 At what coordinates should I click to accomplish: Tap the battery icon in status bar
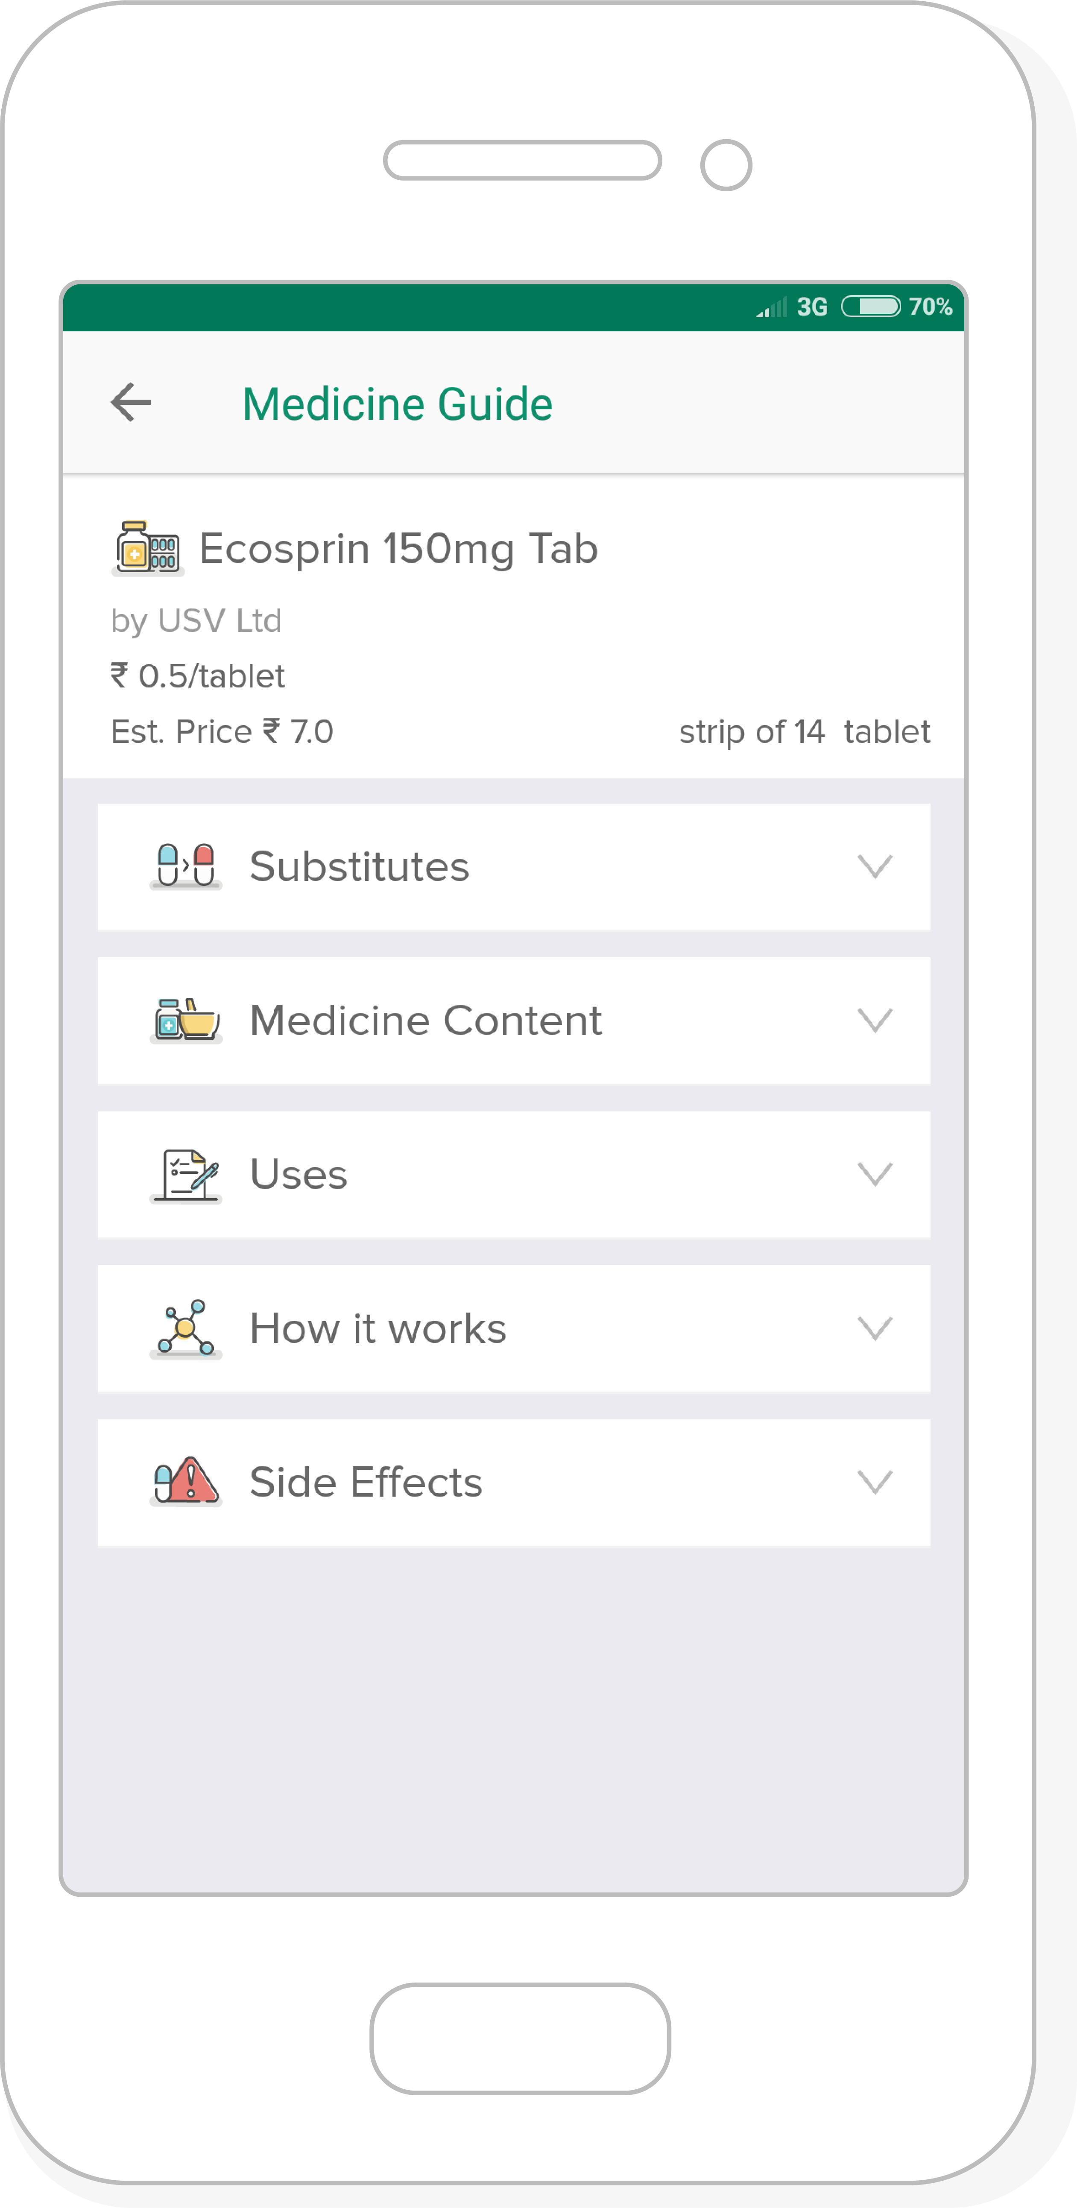click(x=870, y=306)
